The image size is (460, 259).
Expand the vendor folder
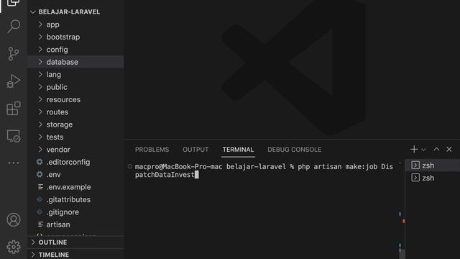[75, 150]
